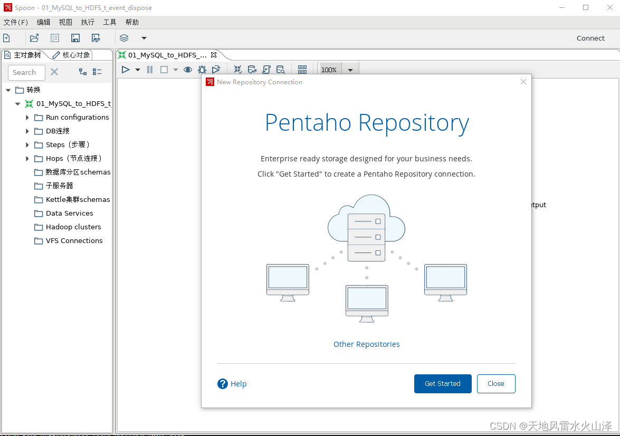The width and height of the screenshot is (620, 436).
Task: Click the Get Started button
Action: tap(443, 383)
